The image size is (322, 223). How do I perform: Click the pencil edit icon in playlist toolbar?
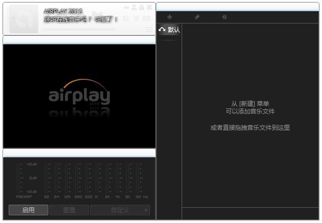point(197,17)
